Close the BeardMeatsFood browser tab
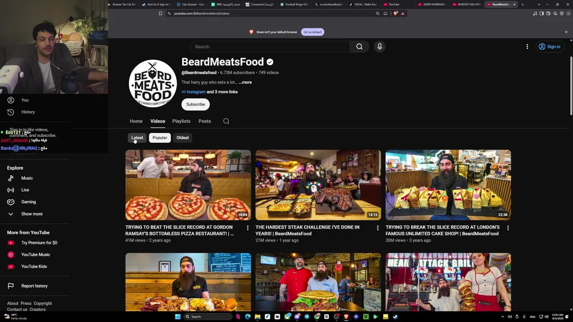This screenshot has height=322, width=573. tap(514, 4)
